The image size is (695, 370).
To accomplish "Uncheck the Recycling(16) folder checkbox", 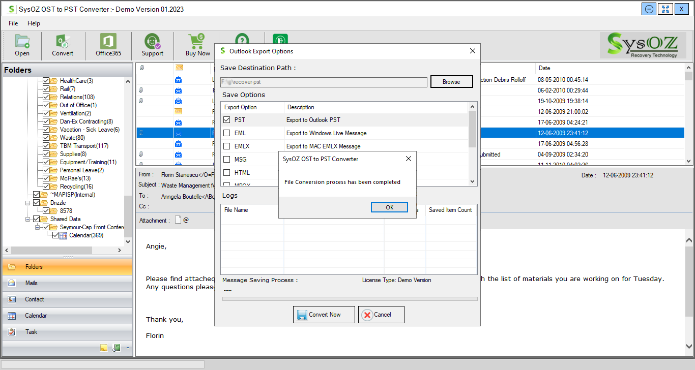I will point(46,187).
